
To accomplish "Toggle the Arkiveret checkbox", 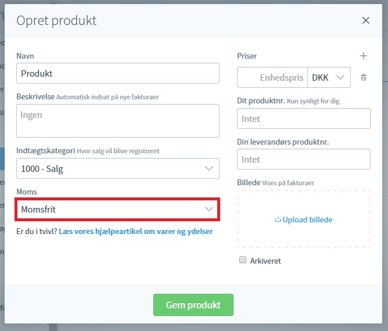I will coord(243,260).
